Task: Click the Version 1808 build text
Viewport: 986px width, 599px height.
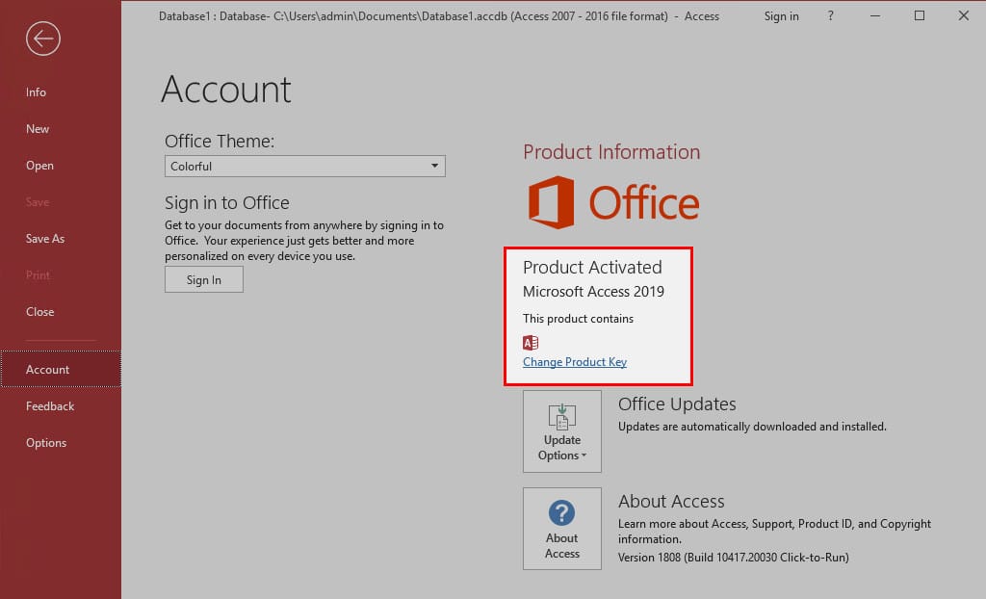Action: pos(733,558)
